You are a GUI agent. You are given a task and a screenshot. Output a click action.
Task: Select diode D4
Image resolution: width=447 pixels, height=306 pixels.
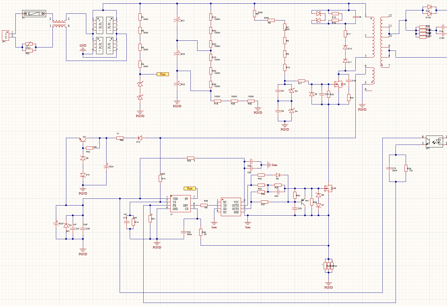tap(291, 111)
